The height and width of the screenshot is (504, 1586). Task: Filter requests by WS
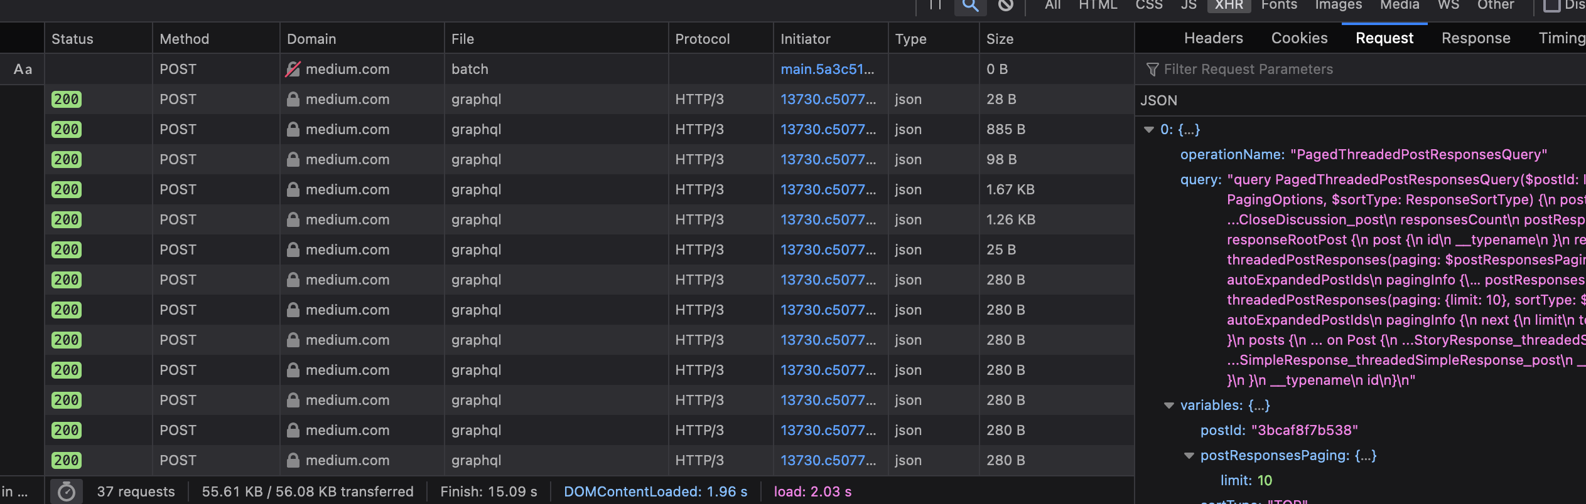click(1448, 5)
